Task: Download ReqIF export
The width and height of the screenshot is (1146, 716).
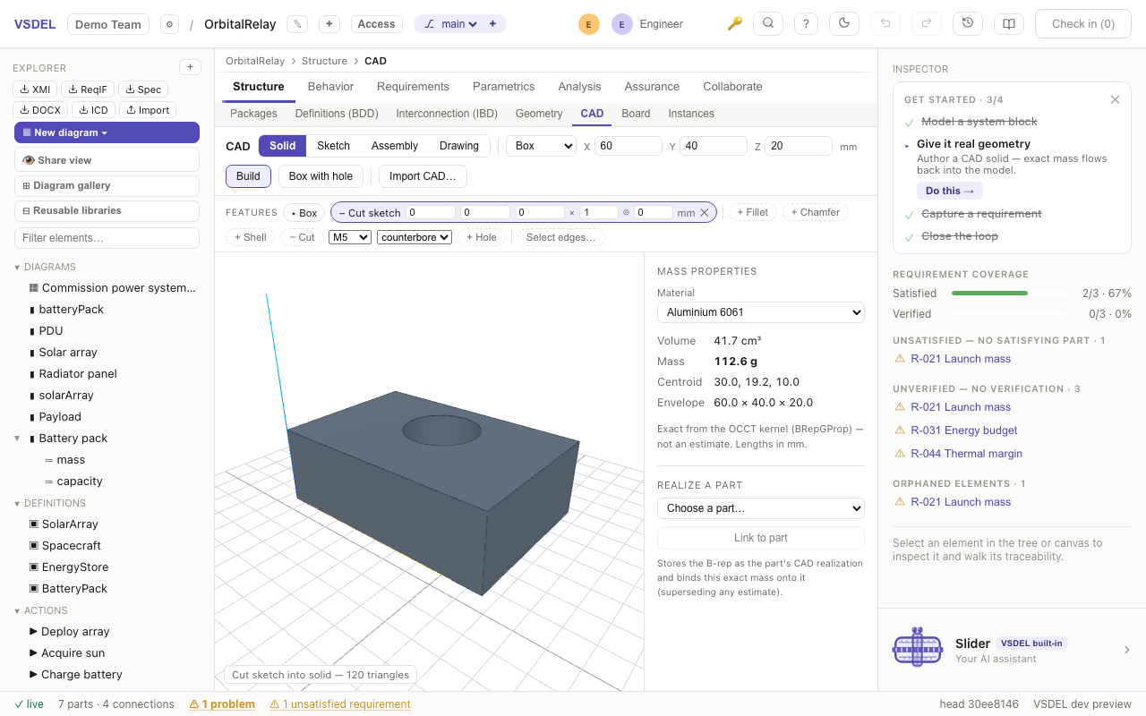Action: [x=88, y=89]
